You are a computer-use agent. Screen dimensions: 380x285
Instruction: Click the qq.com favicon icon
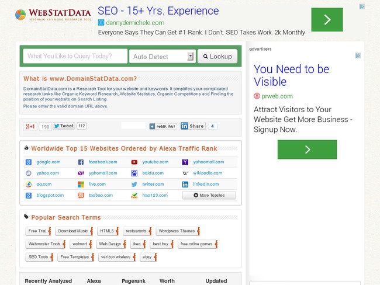[x=29, y=185]
